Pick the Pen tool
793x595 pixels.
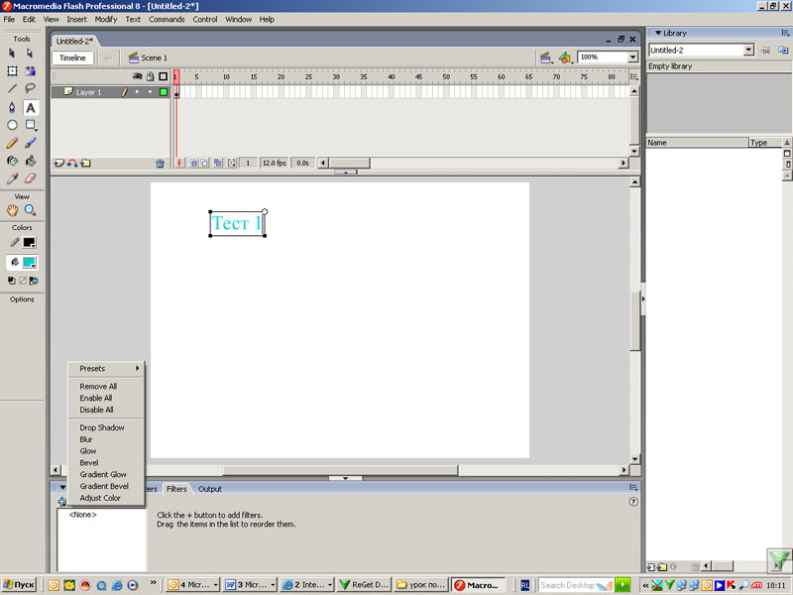pyautogui.click(x=12, y=107)
